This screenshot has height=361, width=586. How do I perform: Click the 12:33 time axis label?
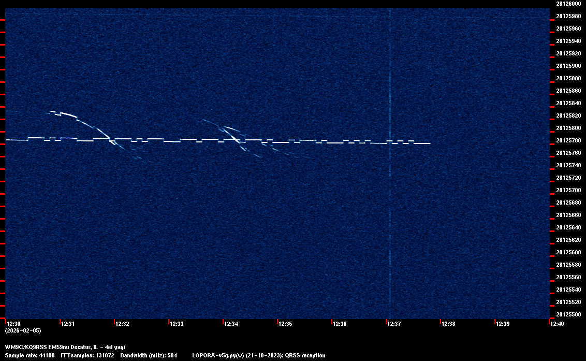[177, 324]
